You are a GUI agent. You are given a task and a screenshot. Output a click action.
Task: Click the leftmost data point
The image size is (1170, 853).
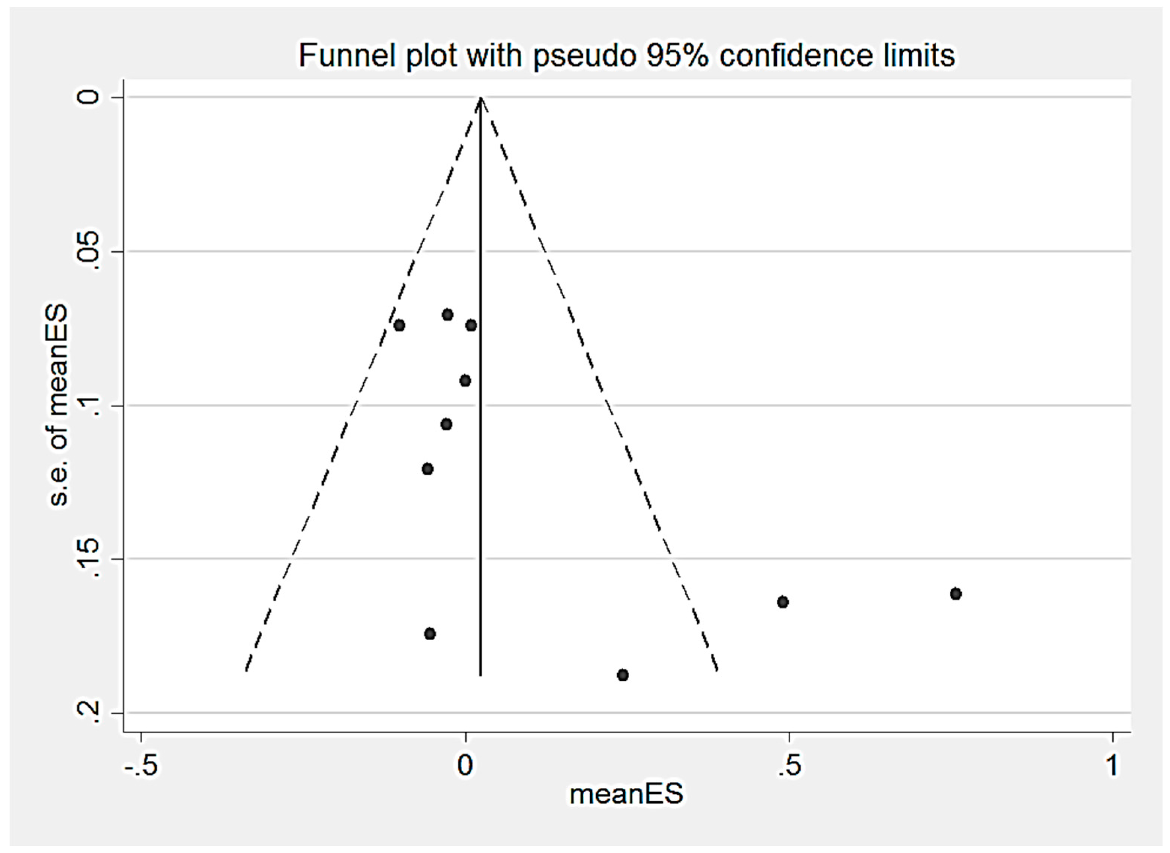coord(399,325)
